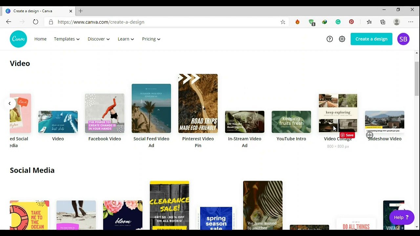Open the Canva help question-mark icon

point(330,39)
